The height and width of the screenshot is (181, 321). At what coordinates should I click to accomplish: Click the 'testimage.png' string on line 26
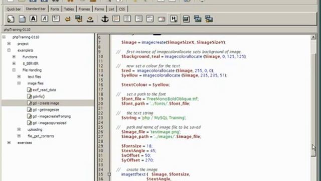(x=166, y=132)
